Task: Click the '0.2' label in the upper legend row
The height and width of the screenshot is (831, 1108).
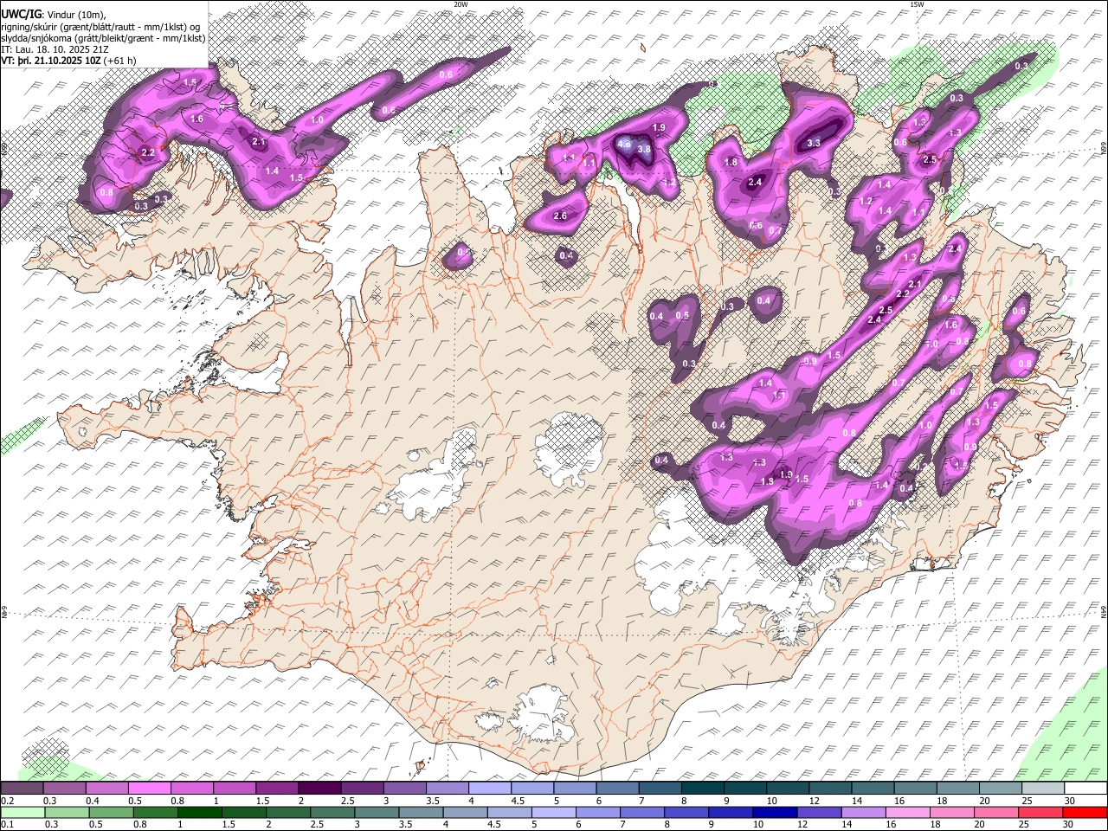Action: (8, 801)
